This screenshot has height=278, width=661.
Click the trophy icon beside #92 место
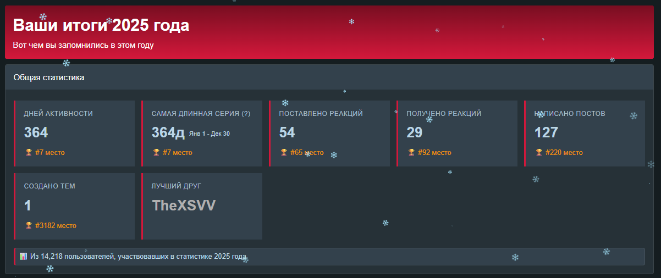(x=411, y=152)
